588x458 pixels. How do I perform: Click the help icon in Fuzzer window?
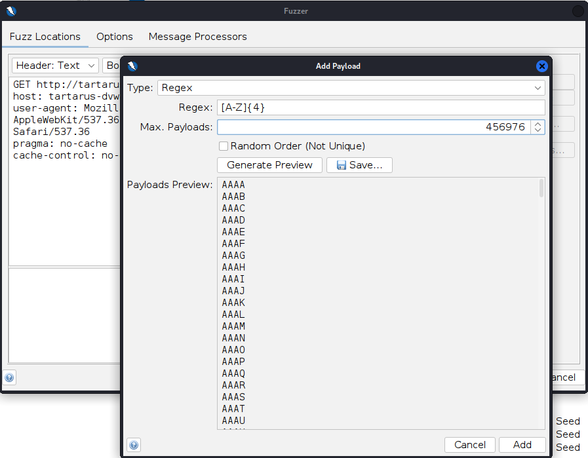(x=9, y=377)
